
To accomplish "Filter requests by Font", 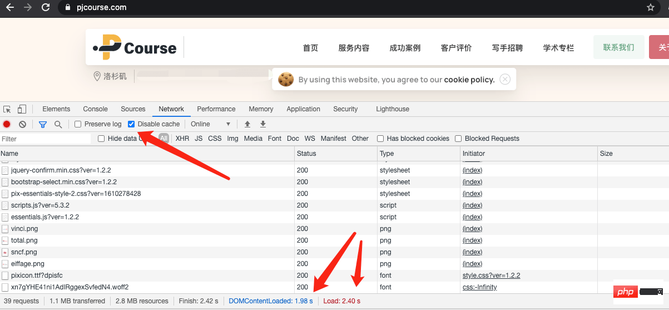I will (275, 139).
